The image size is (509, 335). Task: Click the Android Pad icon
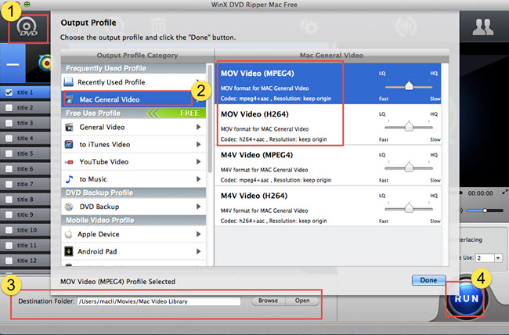(x=69, y=251)
